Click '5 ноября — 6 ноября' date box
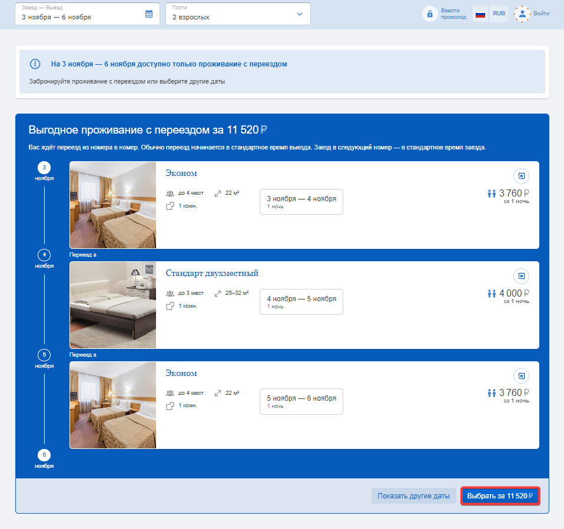 click(x=301, y=401)
